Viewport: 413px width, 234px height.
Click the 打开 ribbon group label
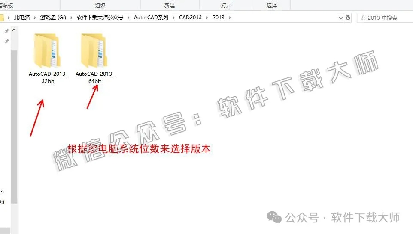click(x=226, y=5)
